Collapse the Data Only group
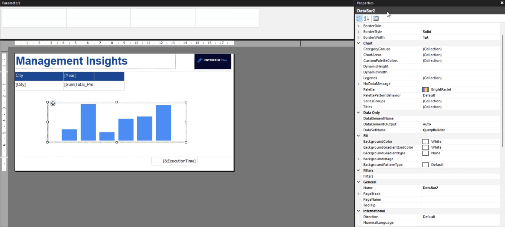 [x=359, y=113]
